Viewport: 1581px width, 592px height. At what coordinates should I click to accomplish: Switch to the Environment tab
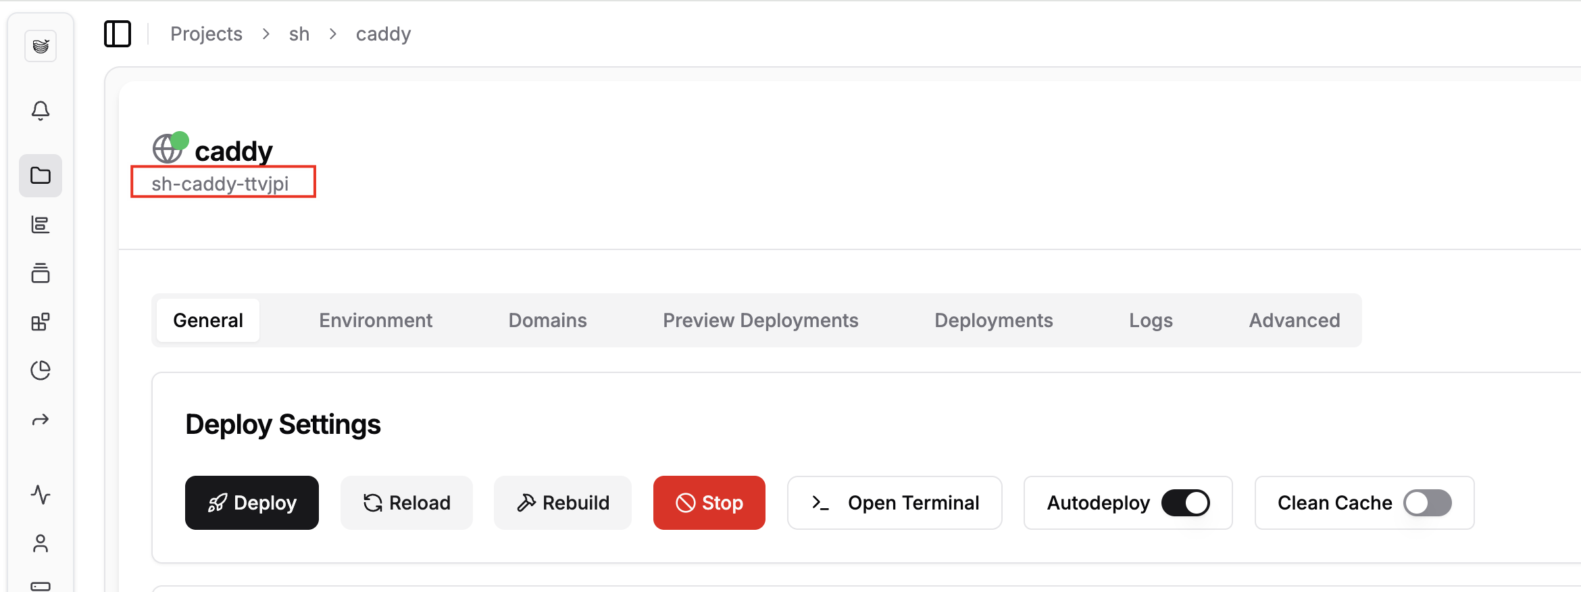376,320
